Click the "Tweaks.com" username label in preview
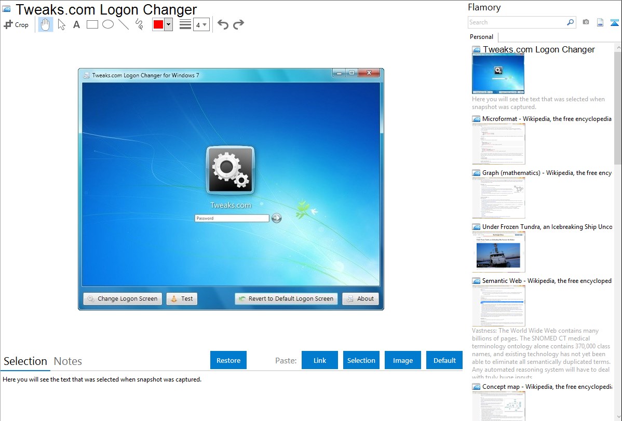This screenshot has height=421, width=622. [x=231, y=205]
